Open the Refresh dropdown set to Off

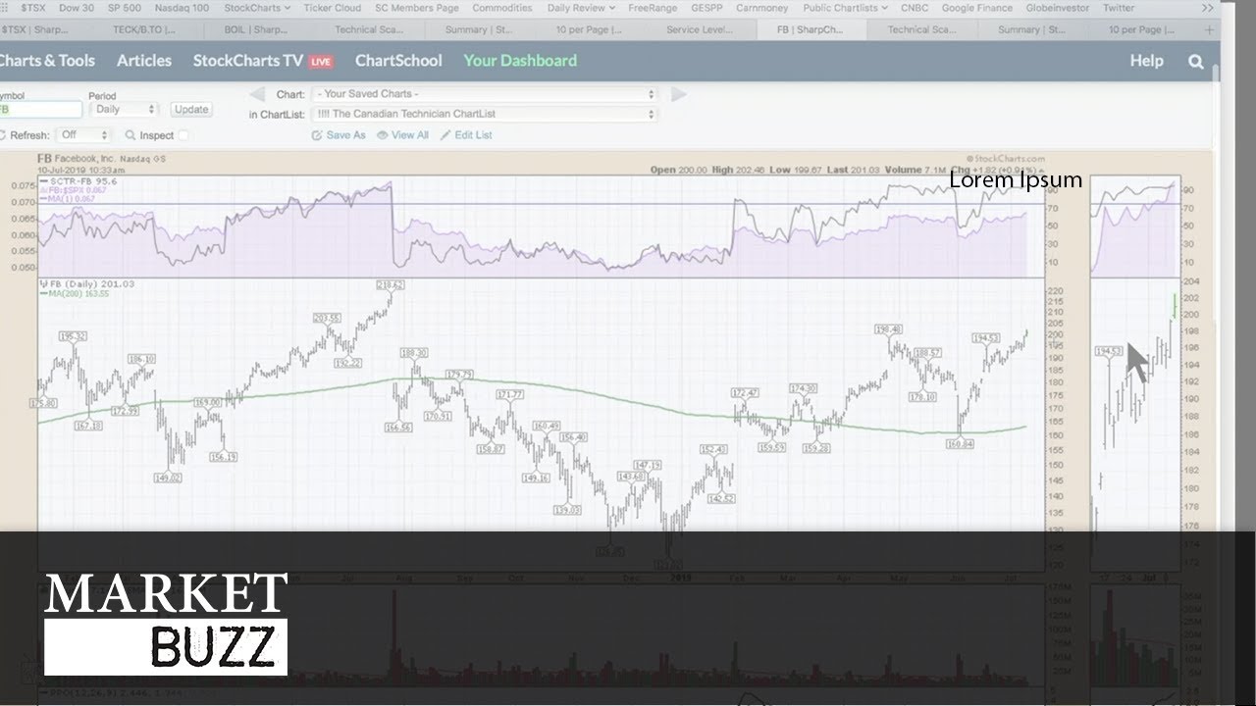click(x=83, y=135)
